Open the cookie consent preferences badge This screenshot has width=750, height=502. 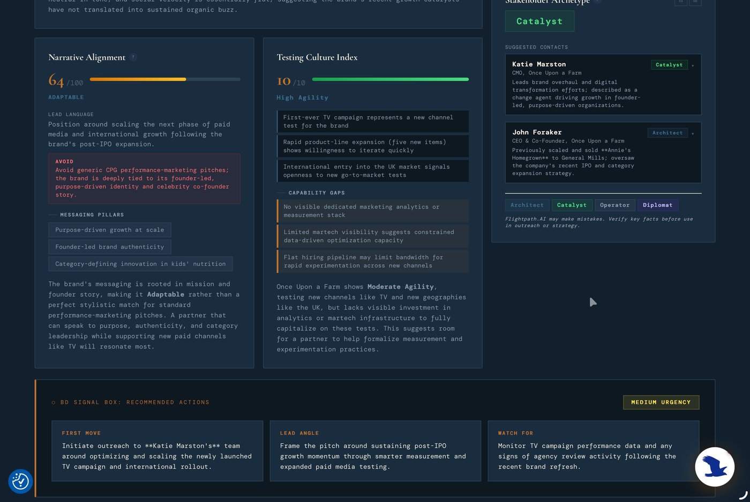20,481
